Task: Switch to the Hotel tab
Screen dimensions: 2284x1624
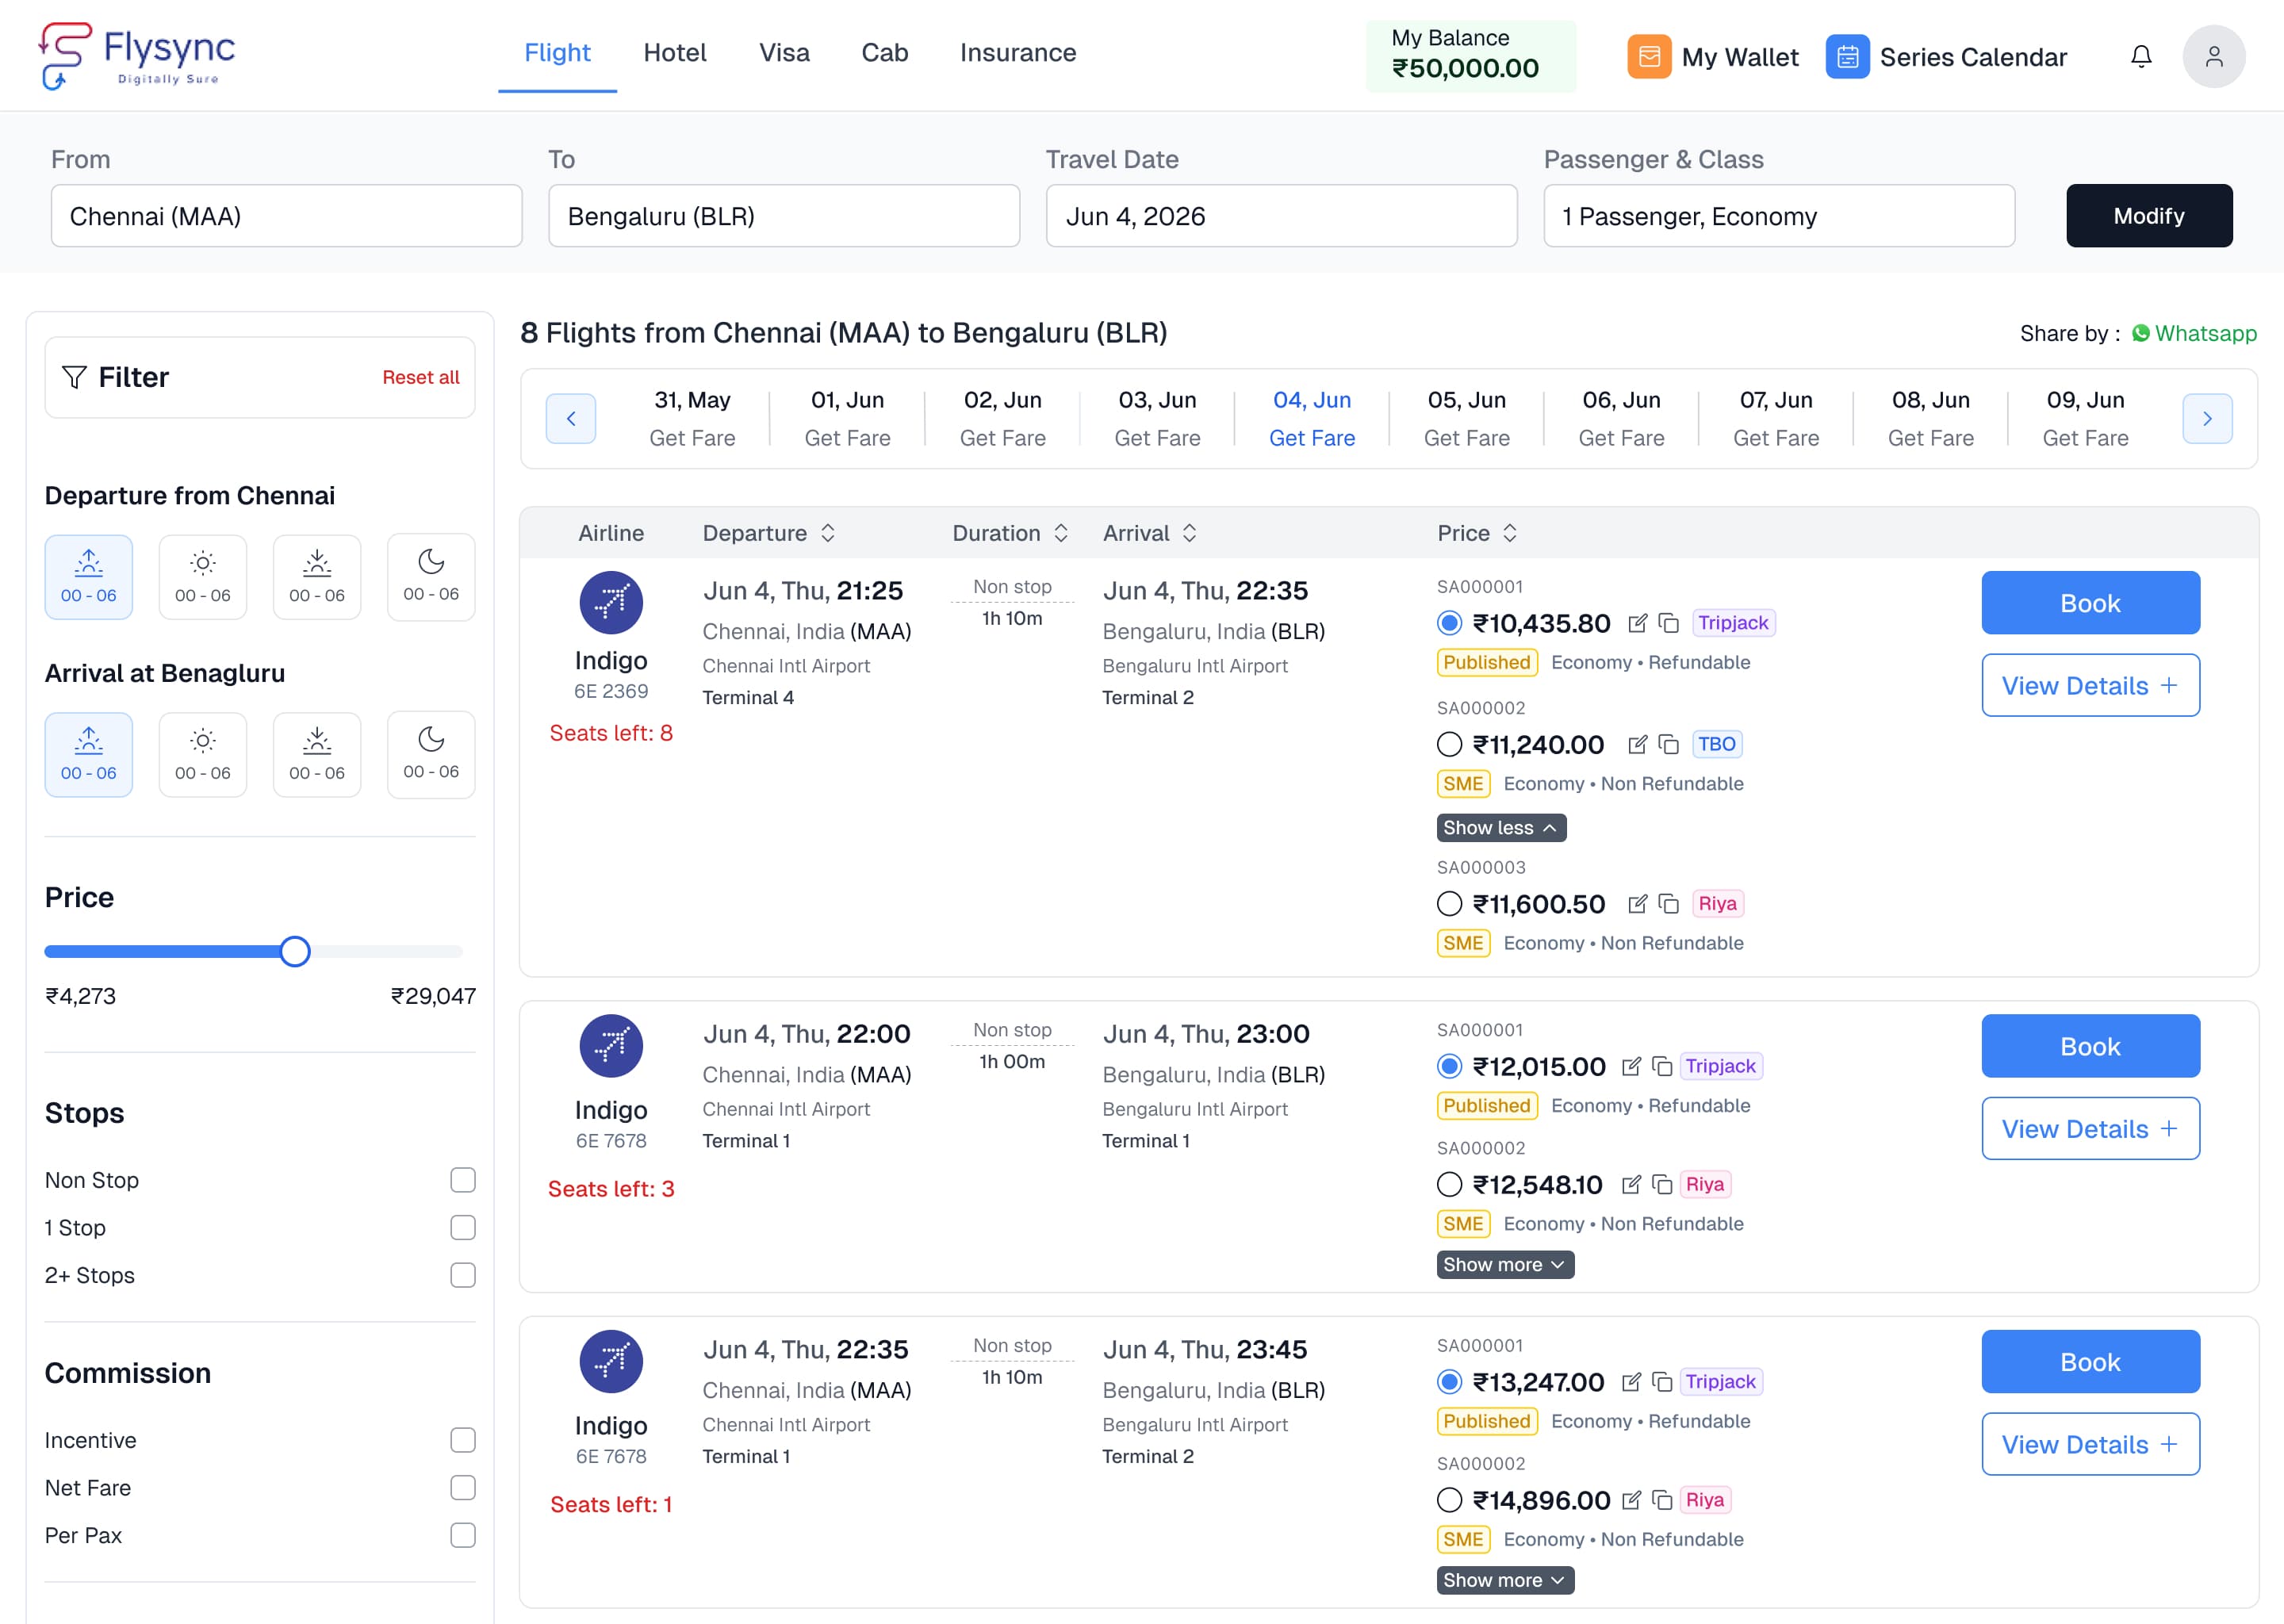Action: pos(675,52)
